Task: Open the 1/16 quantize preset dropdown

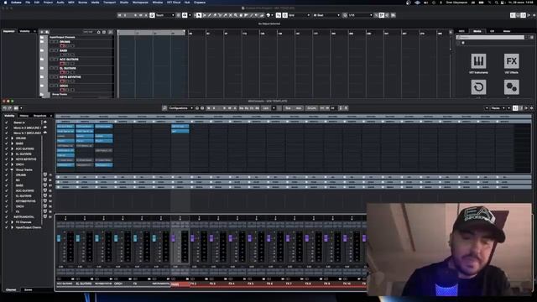Action: [360, 15]
